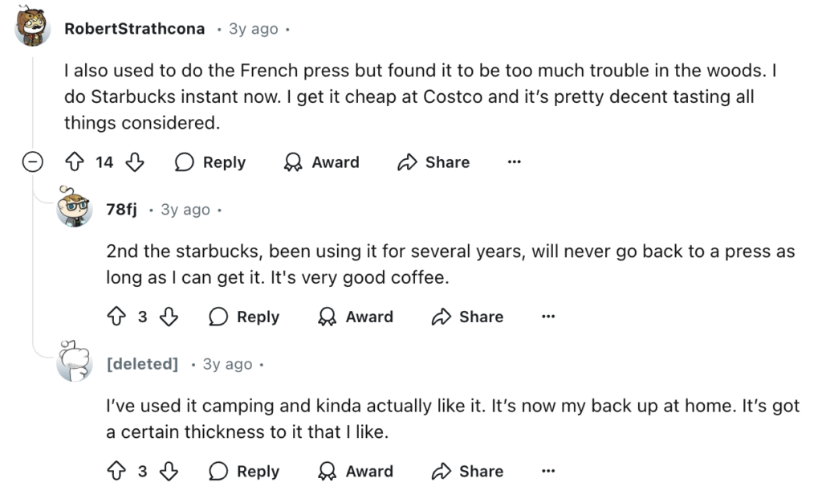The height and width of the screenshot is (499, 822).
Task: View RobertStrathcona's avatar image
Action: 32,27
